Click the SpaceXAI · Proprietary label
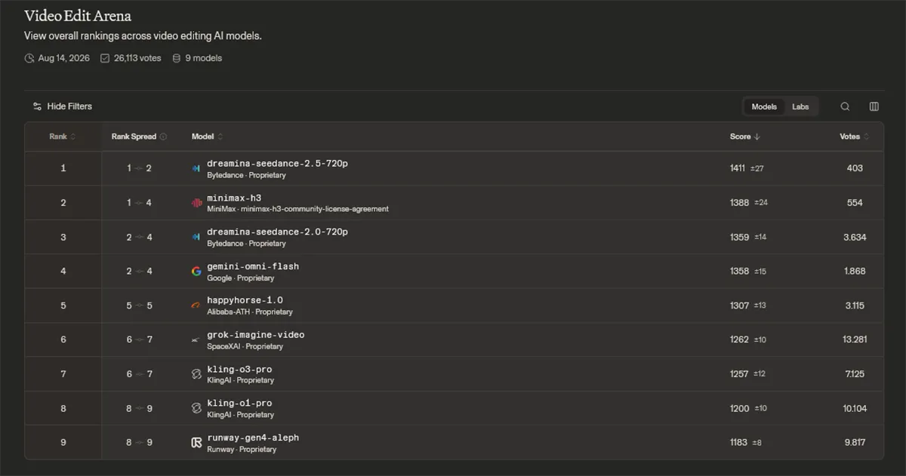The image size is (906, 476). pyautogui.click(x=245, y=347)
